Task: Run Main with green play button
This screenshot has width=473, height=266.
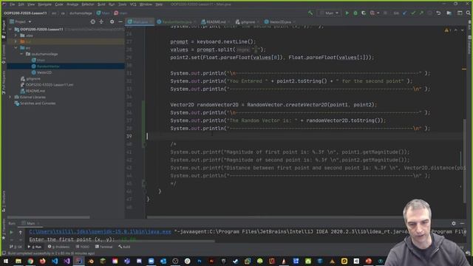Action: click(x=347, y=13)
